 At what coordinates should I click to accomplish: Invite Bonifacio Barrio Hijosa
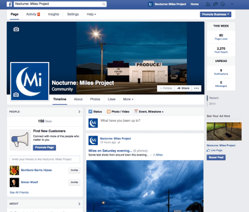[74, 170]
